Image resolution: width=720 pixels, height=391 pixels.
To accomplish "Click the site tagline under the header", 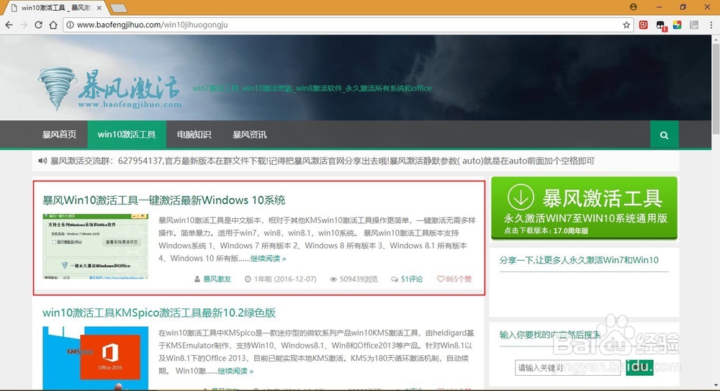I will coord(312,89).
